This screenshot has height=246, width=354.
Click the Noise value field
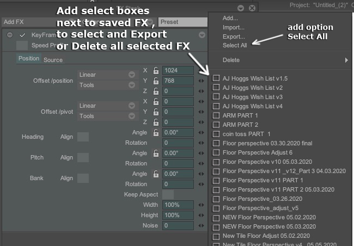click(x=178, y=226)
